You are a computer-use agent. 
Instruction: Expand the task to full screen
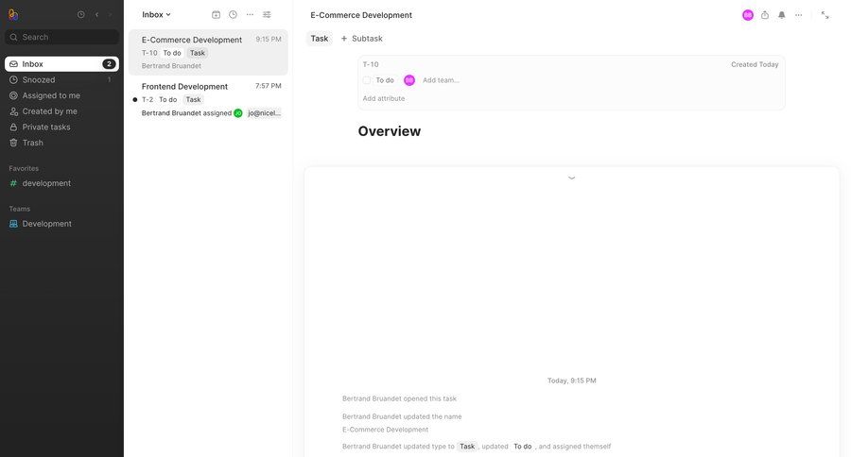(x=825, y=15)
